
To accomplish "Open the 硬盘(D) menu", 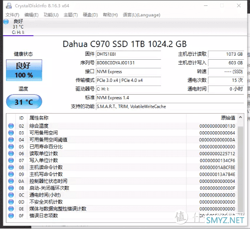I will click(x=90, y=15).
